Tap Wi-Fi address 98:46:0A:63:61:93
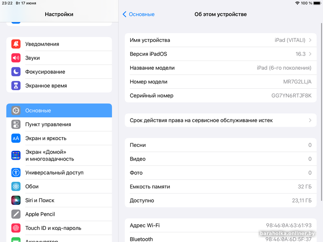 289,225
